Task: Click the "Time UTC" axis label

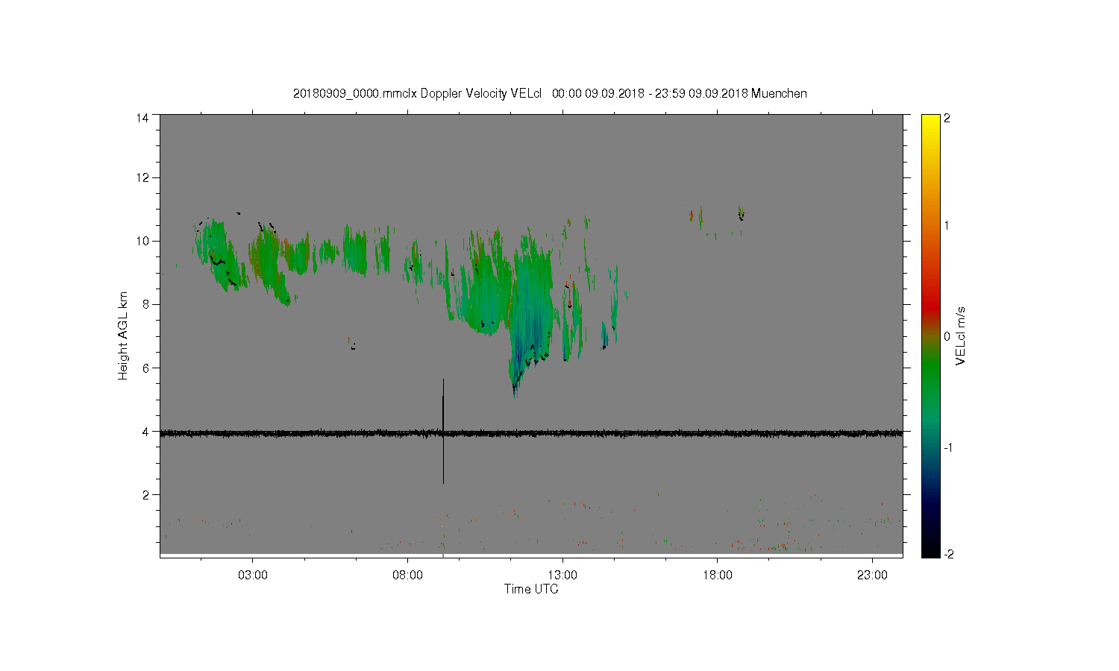Action: pos(531,589)
